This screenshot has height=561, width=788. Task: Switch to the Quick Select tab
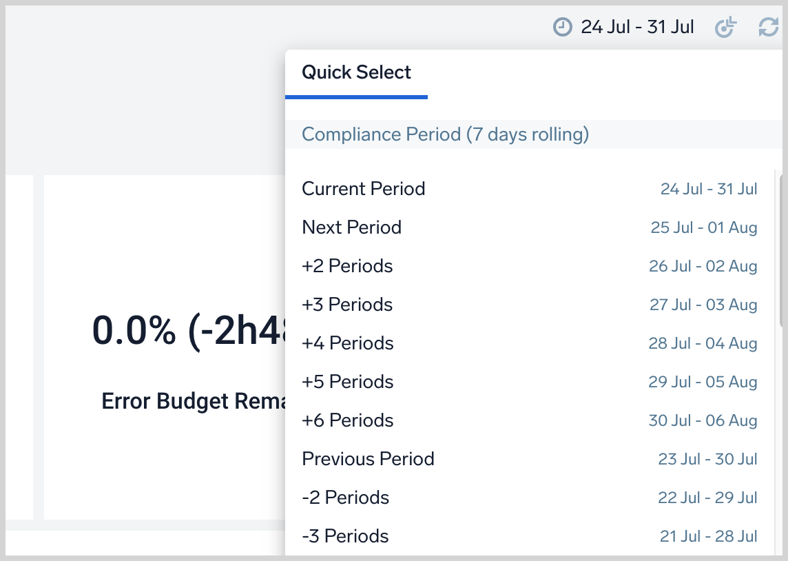[x=356, y=72]
